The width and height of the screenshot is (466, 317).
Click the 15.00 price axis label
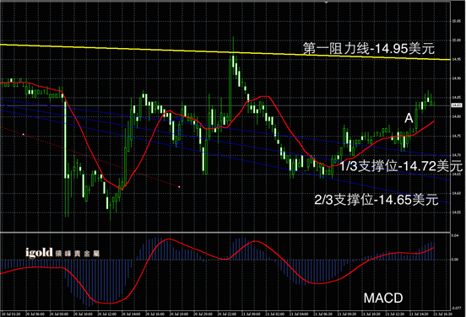click(x=457, y=40)
